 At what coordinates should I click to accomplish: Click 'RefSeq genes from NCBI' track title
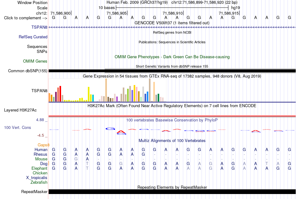click(172, 32)
